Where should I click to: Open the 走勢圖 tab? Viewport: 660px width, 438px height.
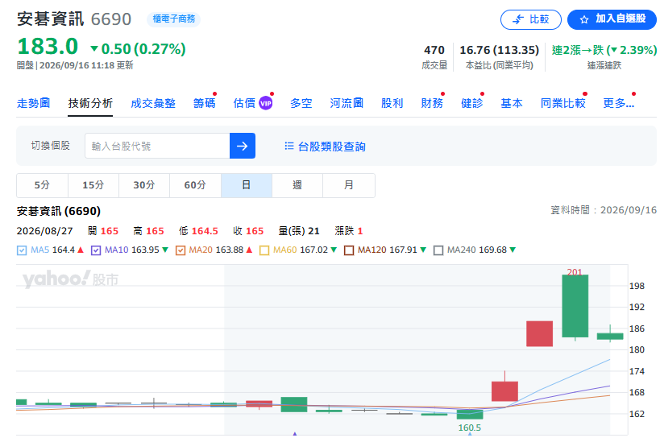coord(33,103)
